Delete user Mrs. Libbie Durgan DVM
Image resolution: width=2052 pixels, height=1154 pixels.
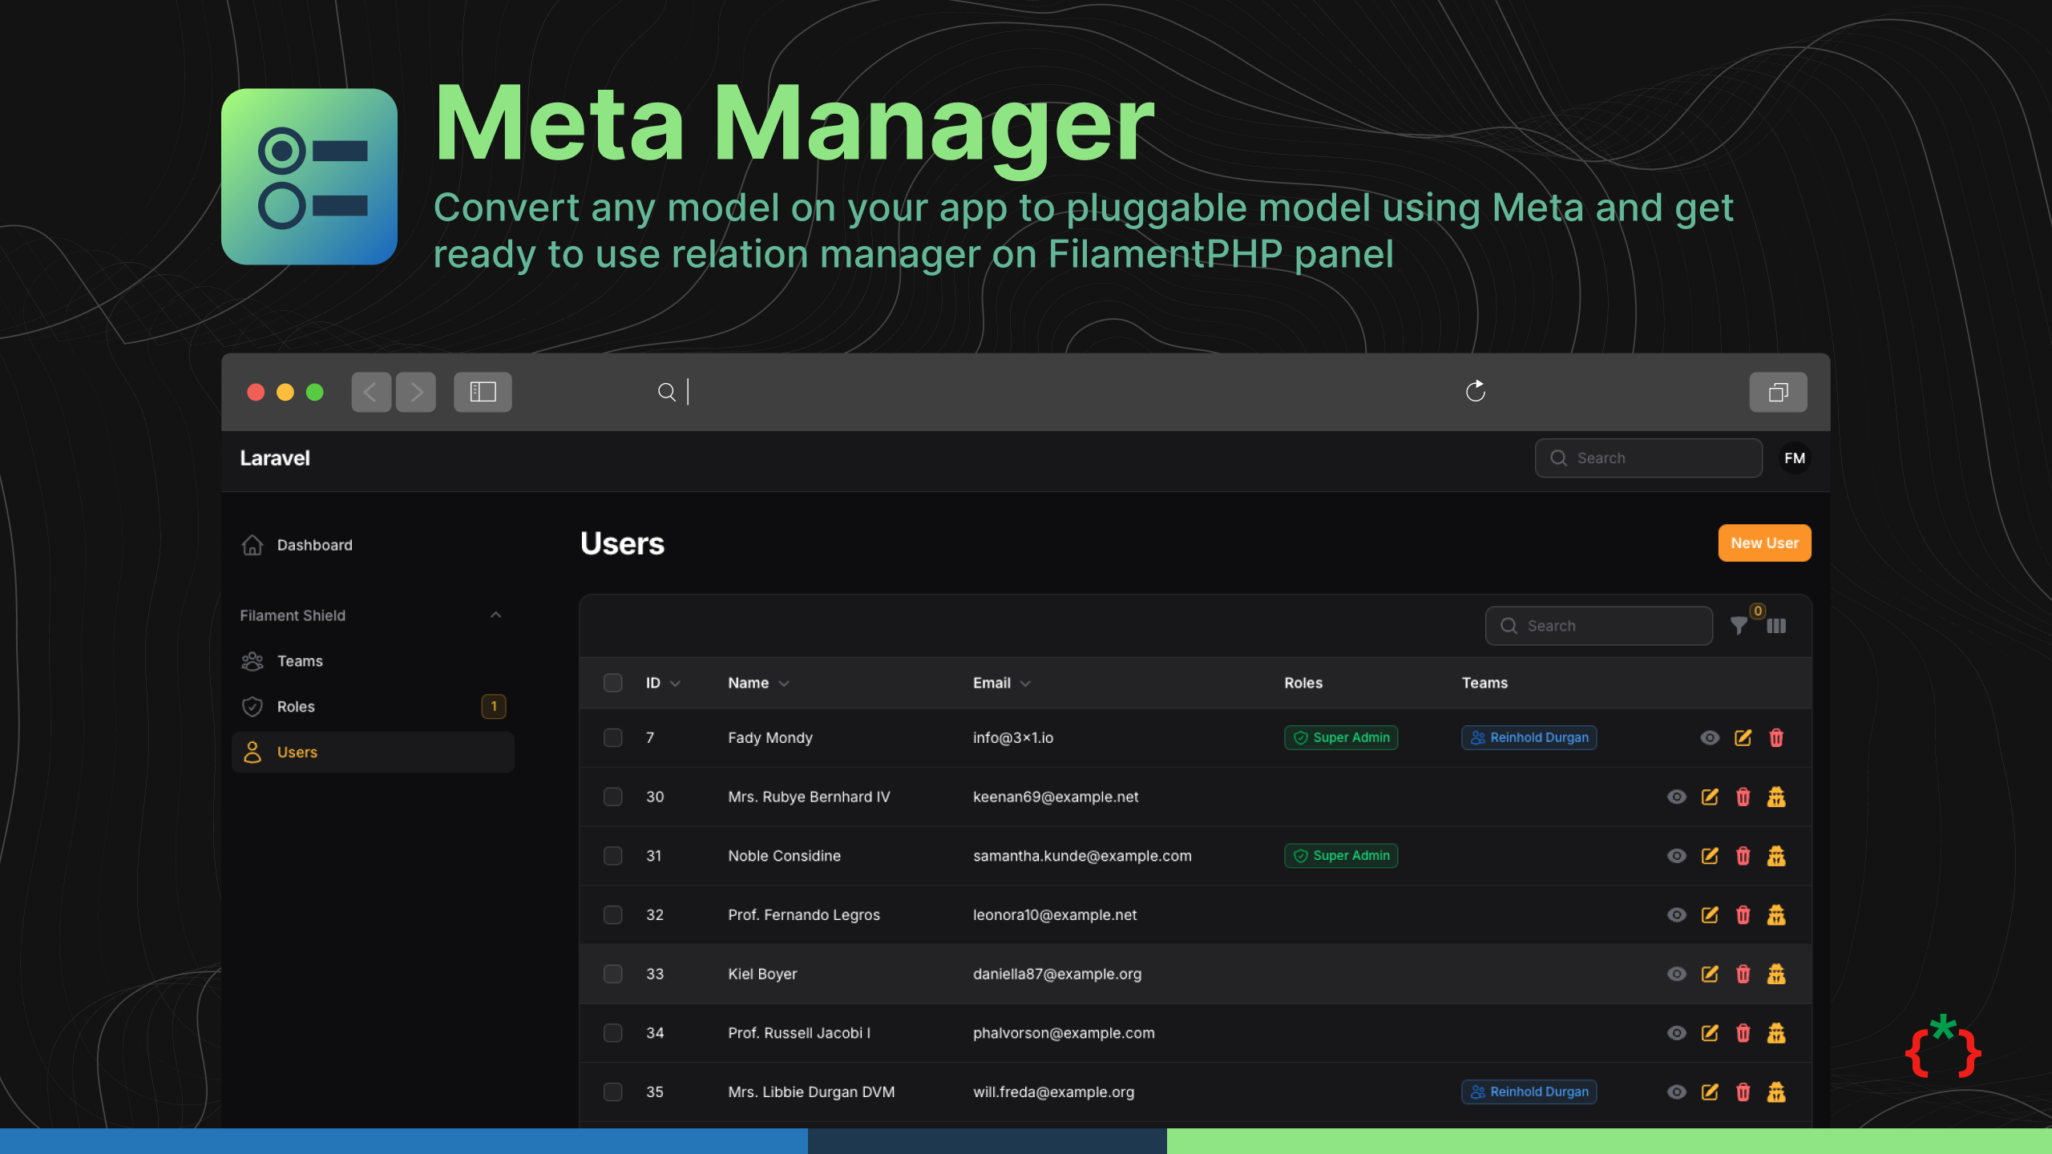pos(1743,1091)
